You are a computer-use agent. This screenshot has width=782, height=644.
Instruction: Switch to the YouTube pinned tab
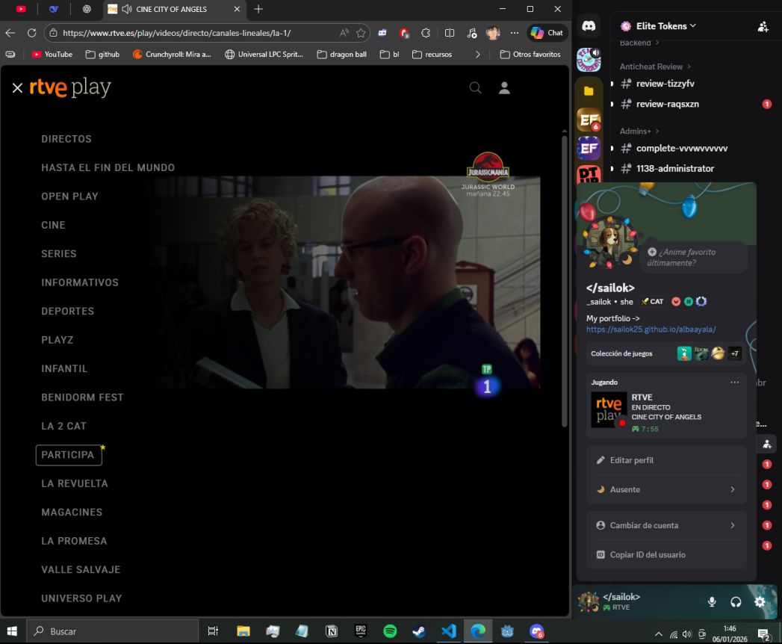pyautogui.click(x=21, y=9)
